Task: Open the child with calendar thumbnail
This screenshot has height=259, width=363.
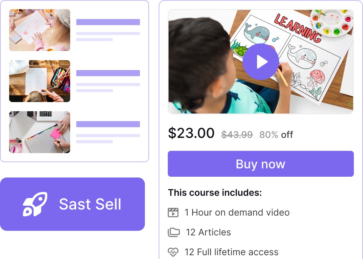Action: (40, 30)
